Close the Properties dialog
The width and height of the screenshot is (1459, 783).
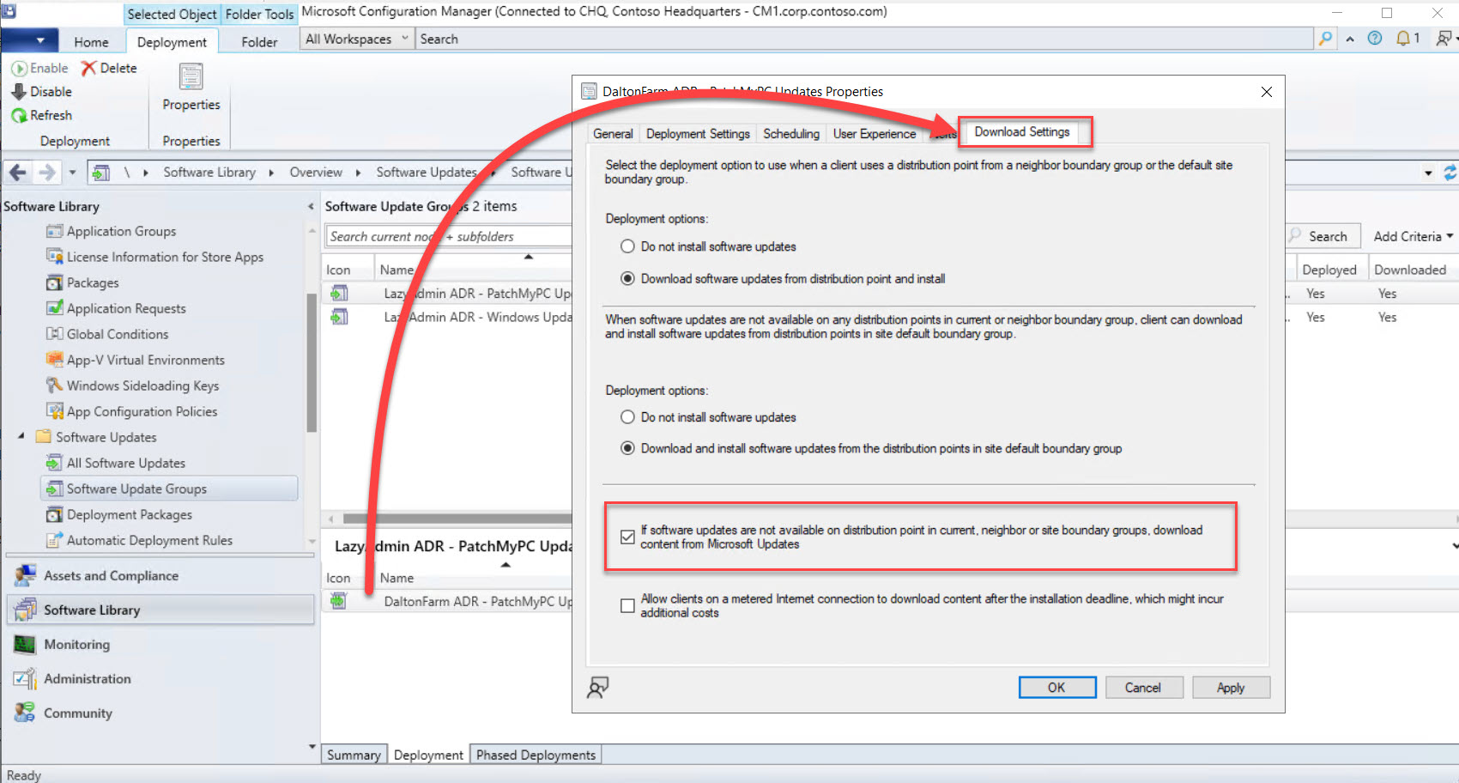coord(1267,92)
